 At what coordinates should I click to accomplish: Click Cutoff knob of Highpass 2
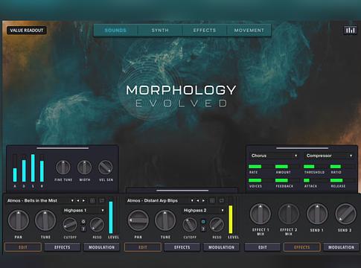pos(190,225)
